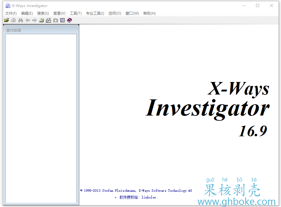
Task: Open the 编辑(E) menu
Action: click(27, 13)
